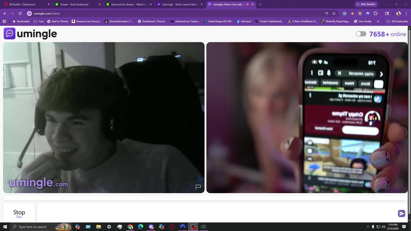Click the 7658+ online counter text
The width and height of the screenshot is (411, 231).
(x=388, y=34)
